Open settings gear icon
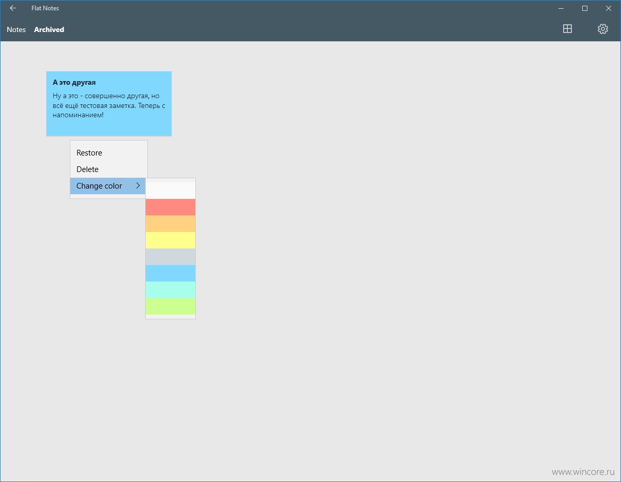The image size is (621, 482). point(602,29)
